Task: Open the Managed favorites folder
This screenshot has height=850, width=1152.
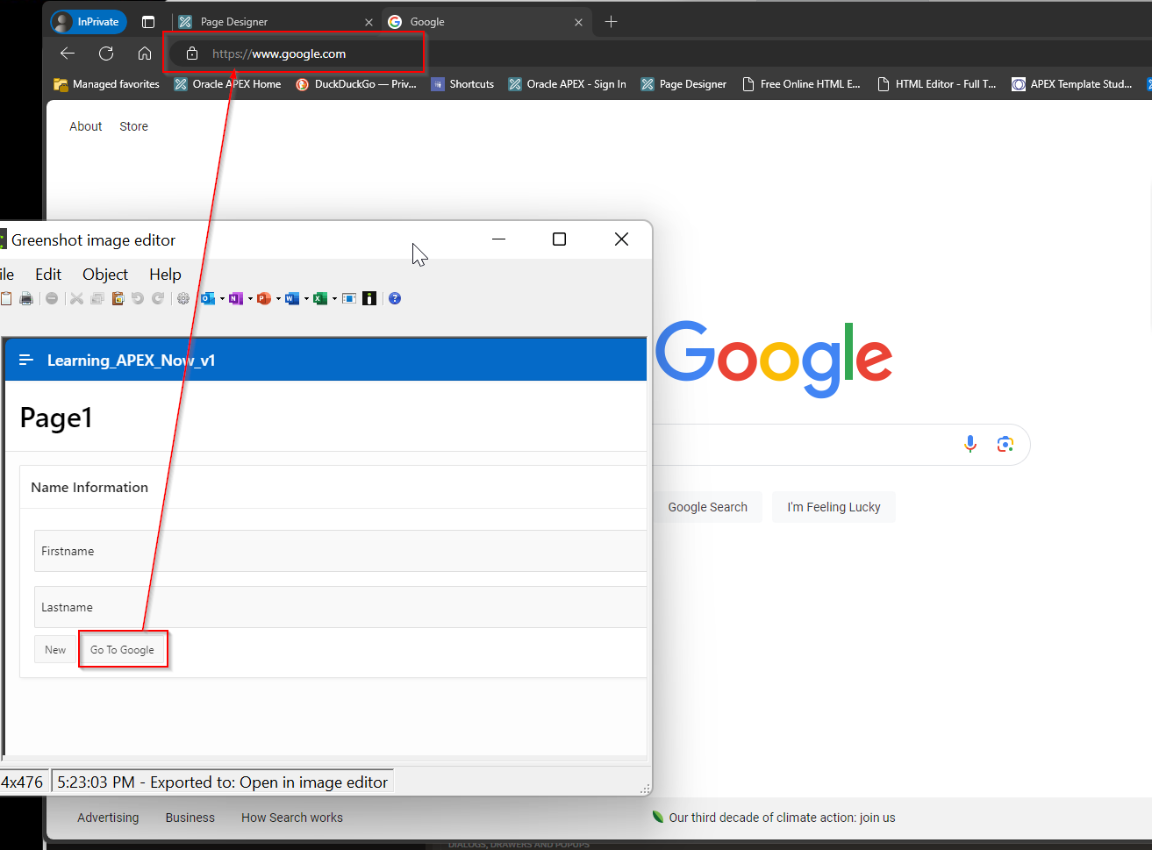Action: click(107, 84)
